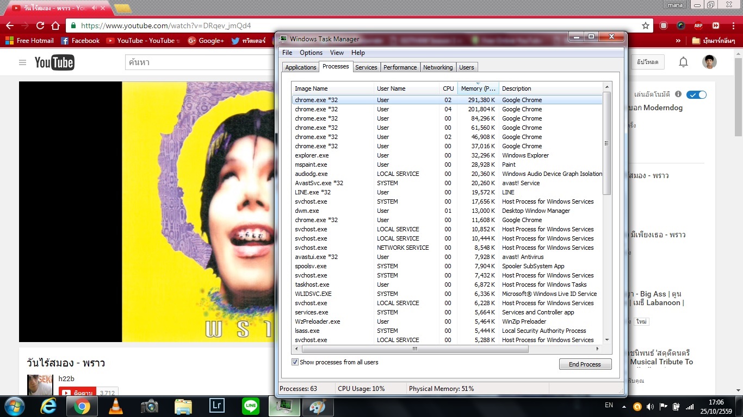The height and width of the screenshot is (417, 743).
Task: Open the Paint taskbar button
Action: coord(318,406)
